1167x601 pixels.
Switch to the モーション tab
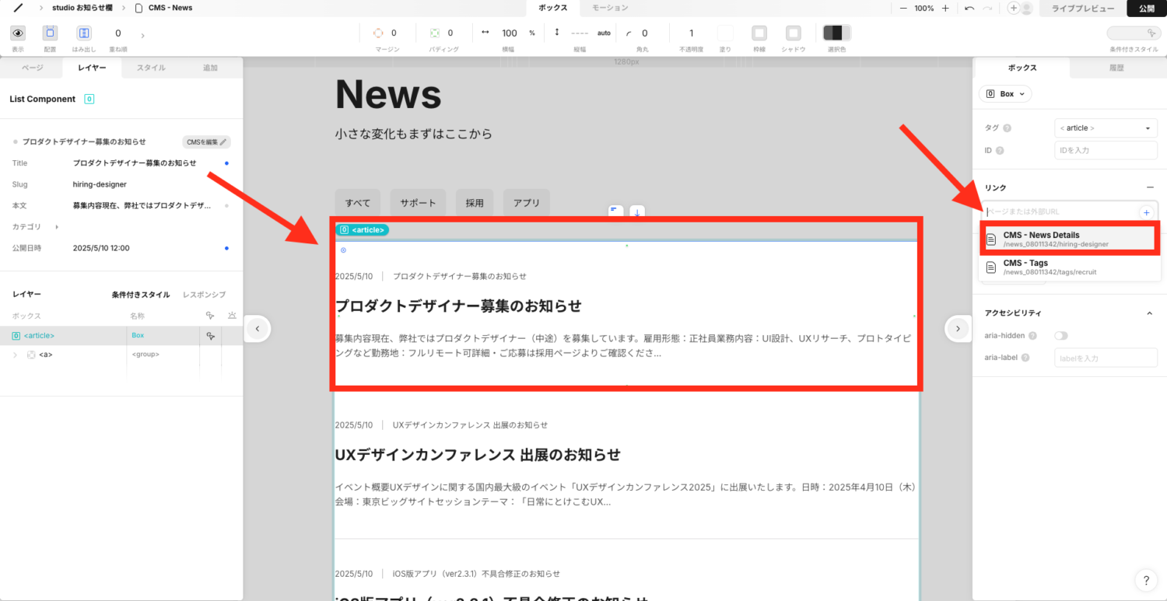click(x=611, y=8)
